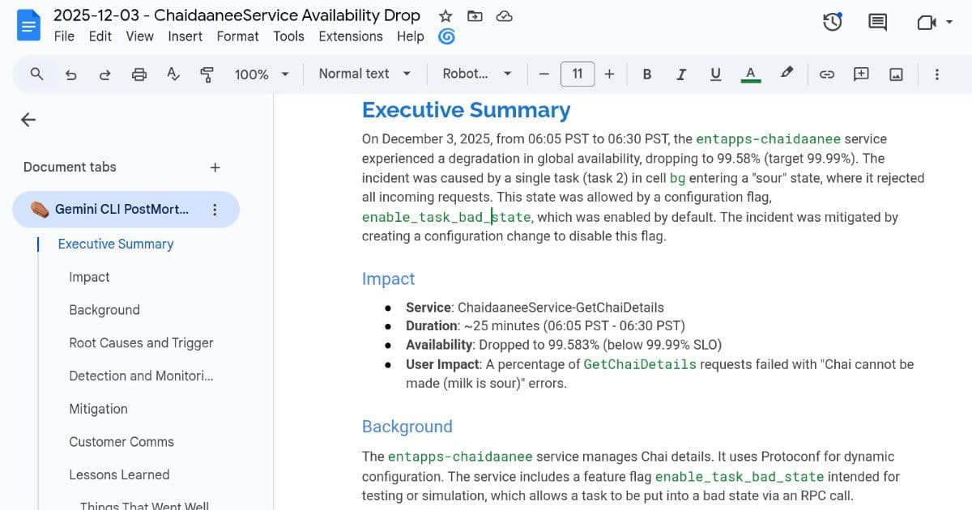Jump to the Mitigation outline section
Screen dimensions: 972x510
coord(98,409)
